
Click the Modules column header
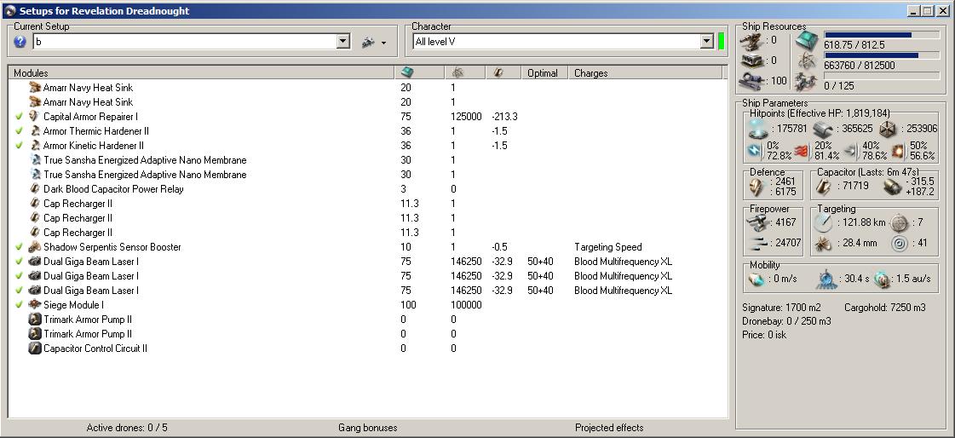[201, 72]
